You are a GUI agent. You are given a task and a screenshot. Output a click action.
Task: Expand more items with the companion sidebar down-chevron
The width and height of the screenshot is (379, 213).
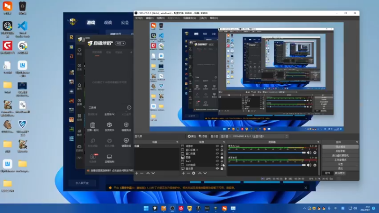pos(79,158)
